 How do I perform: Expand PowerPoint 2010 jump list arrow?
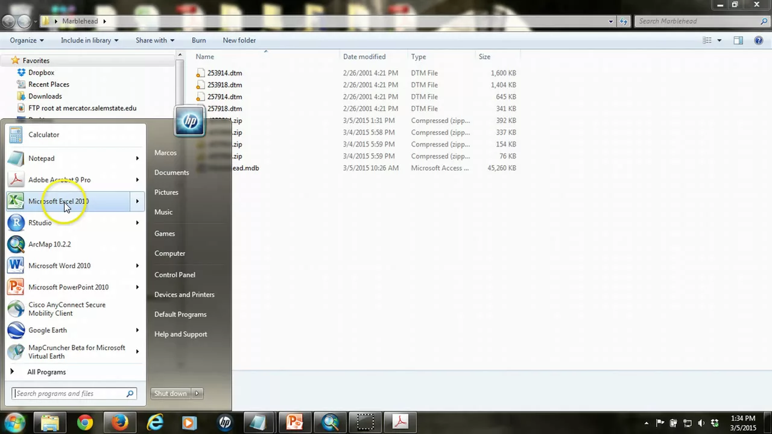click(138, 287)
